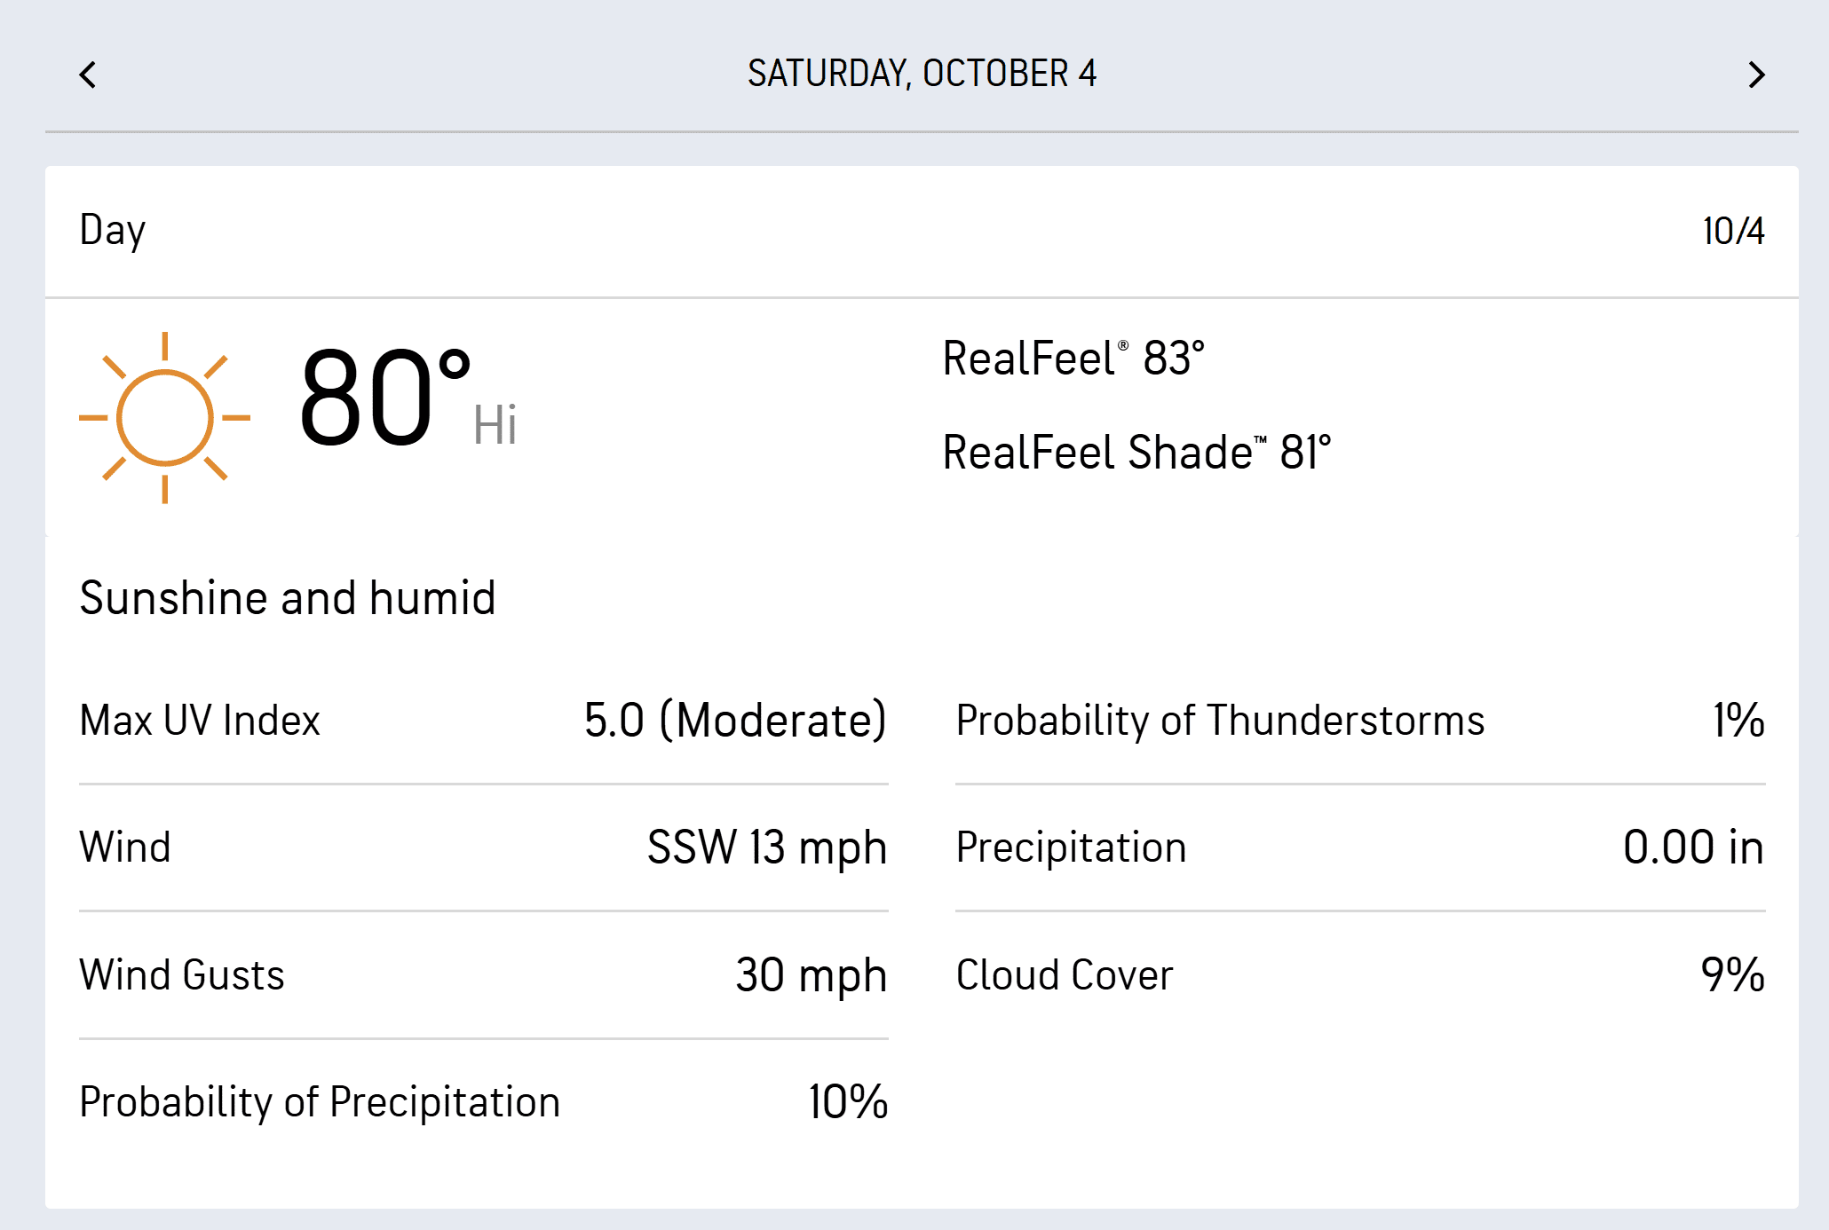The height and width of the screenshot is (1230, 1829).
Task: Go to next day with right arrow
Action: click(x=1755, y=75)
